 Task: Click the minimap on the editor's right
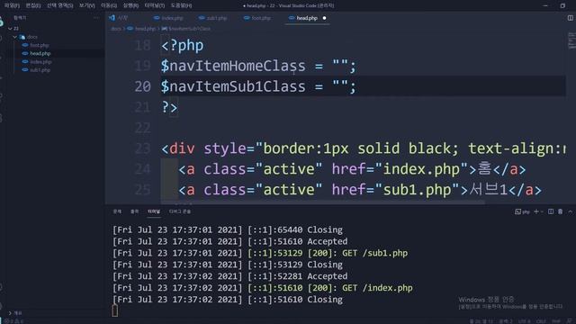point(571,40)
